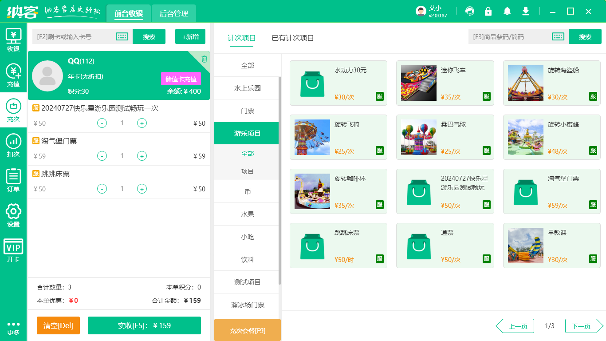Screen dimensions: 606x341
Task: Select the 旋转飞椅 product card
Action: [x=338, y=137]
